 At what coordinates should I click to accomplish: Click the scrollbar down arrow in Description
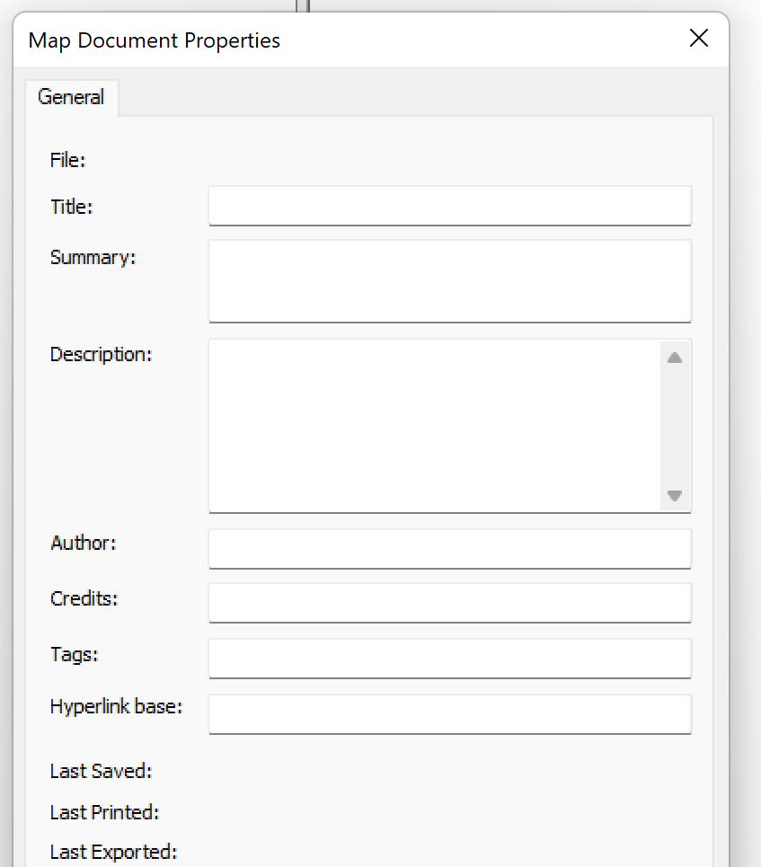(675, 495)
